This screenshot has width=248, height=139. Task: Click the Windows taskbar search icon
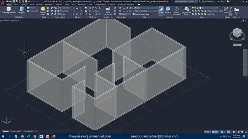9,136
